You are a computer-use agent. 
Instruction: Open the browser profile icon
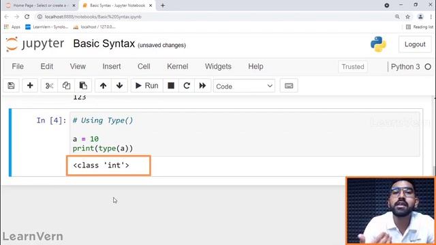click(x=420, y=16)
